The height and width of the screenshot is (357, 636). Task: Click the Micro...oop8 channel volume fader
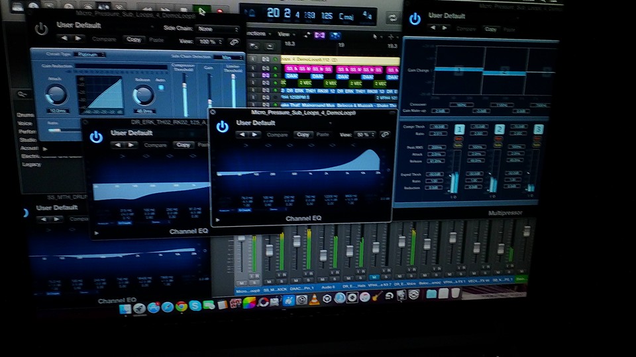pyautogui.click(x=241, y=239)
